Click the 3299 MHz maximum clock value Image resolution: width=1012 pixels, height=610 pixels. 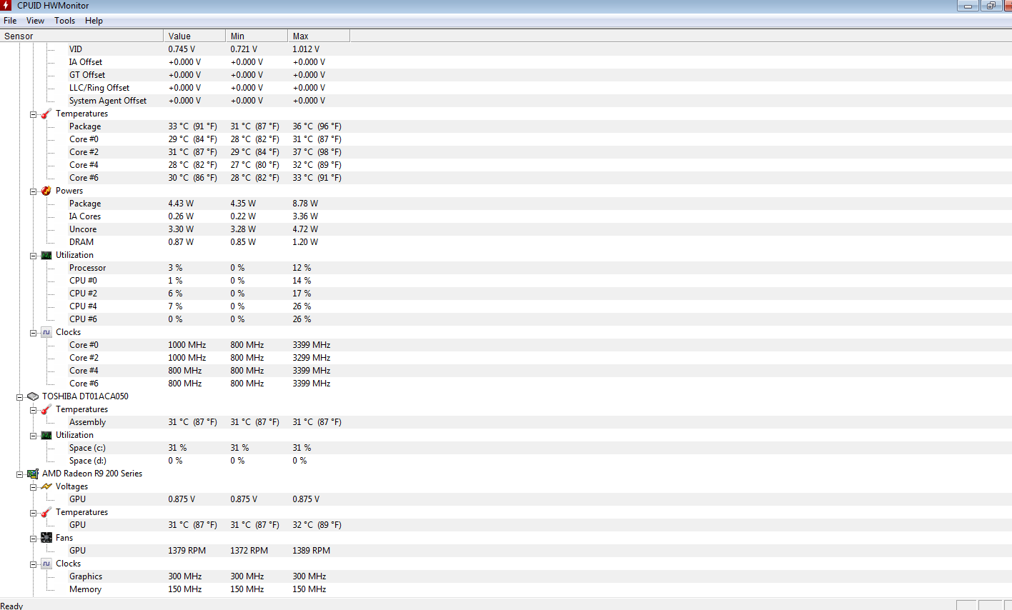312,358
